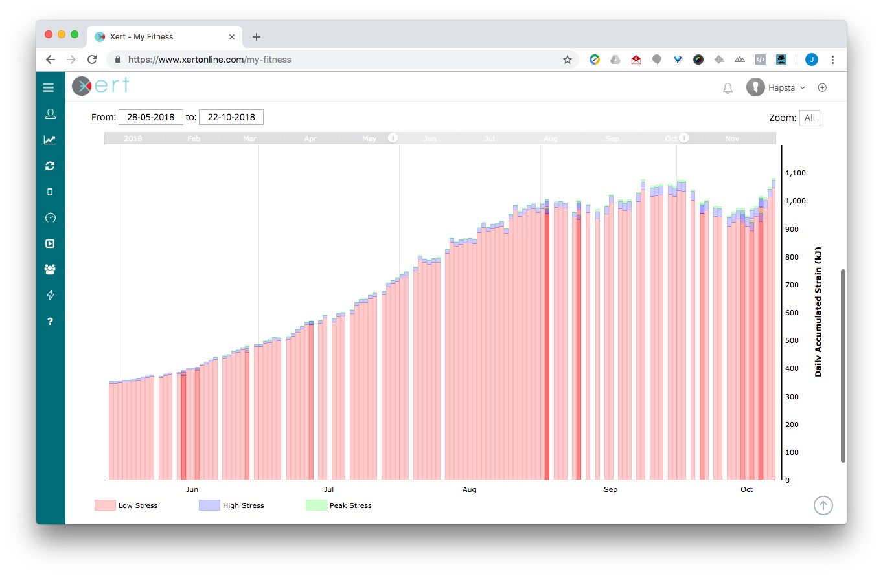Open the speedometer gauge sidebar icon
The width and height of the screenshot is (883, 576).
[x=50, y=217]
